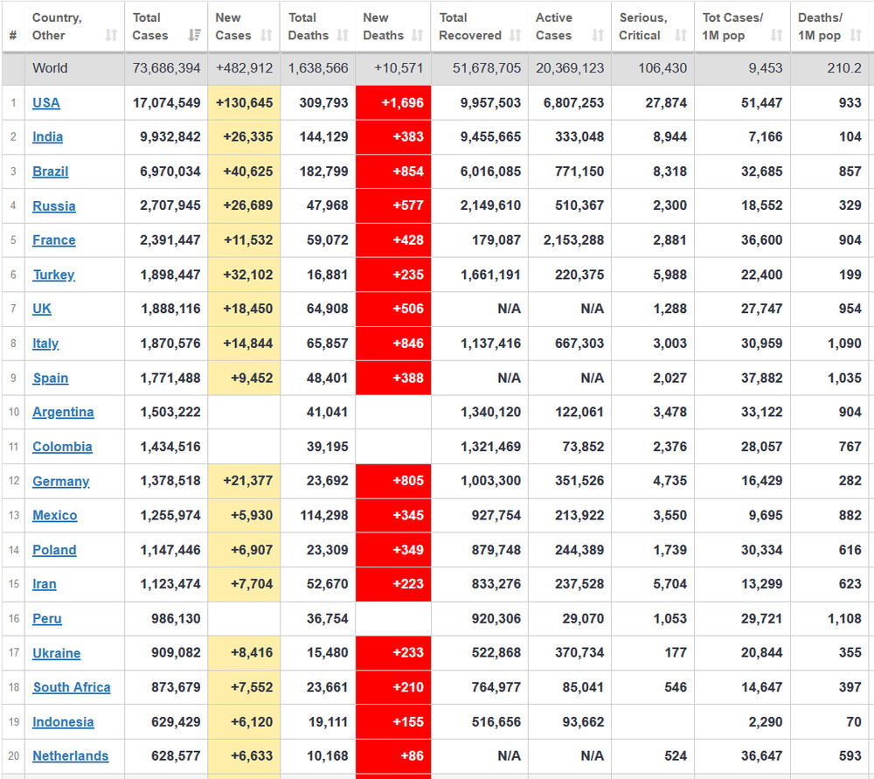Click the # rank column header
The height and width of the screenshot is (779, 874).
pyautogui.click(x=13, y=36)
